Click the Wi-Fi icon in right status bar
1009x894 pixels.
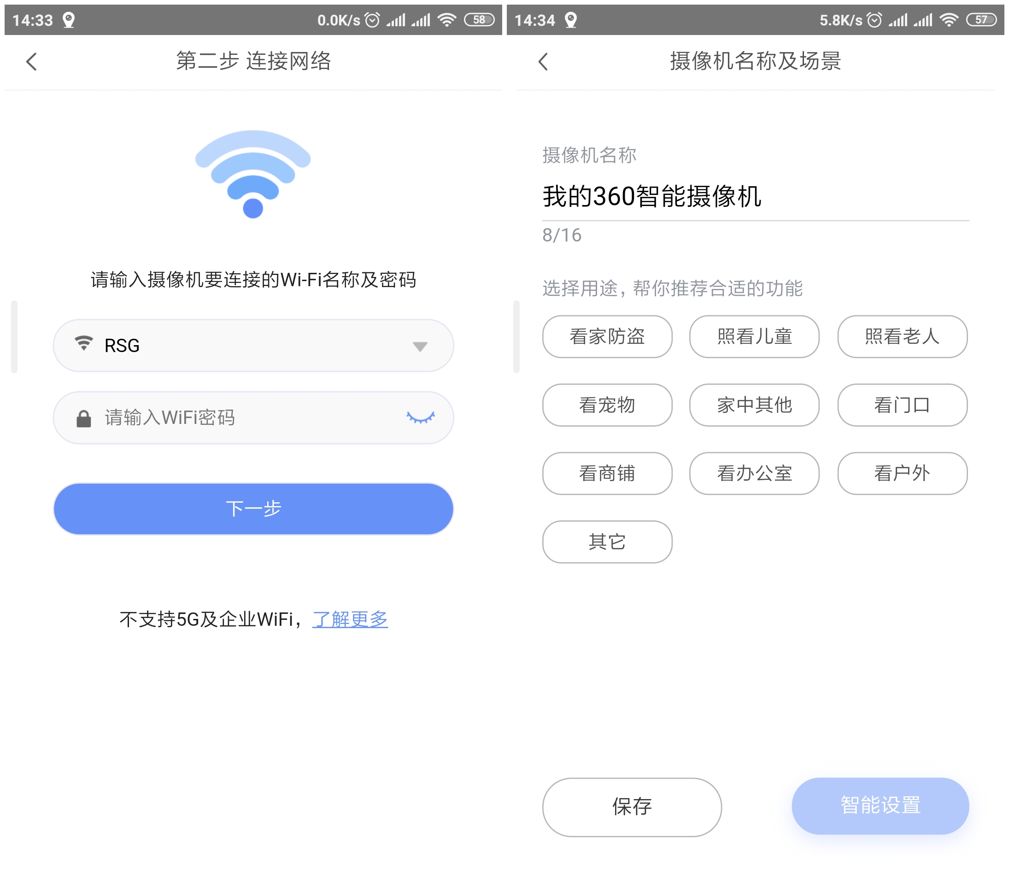click(x=949, y=20)
